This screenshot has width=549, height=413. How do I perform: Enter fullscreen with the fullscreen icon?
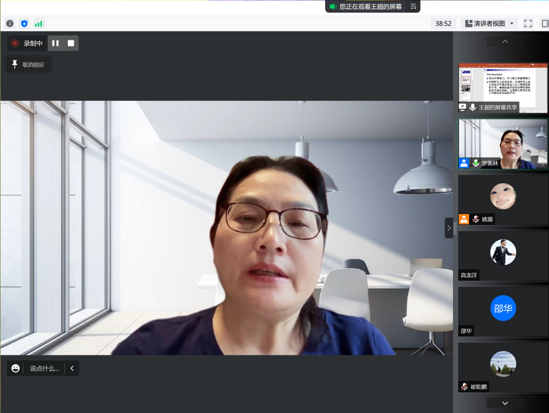point(528,23)
